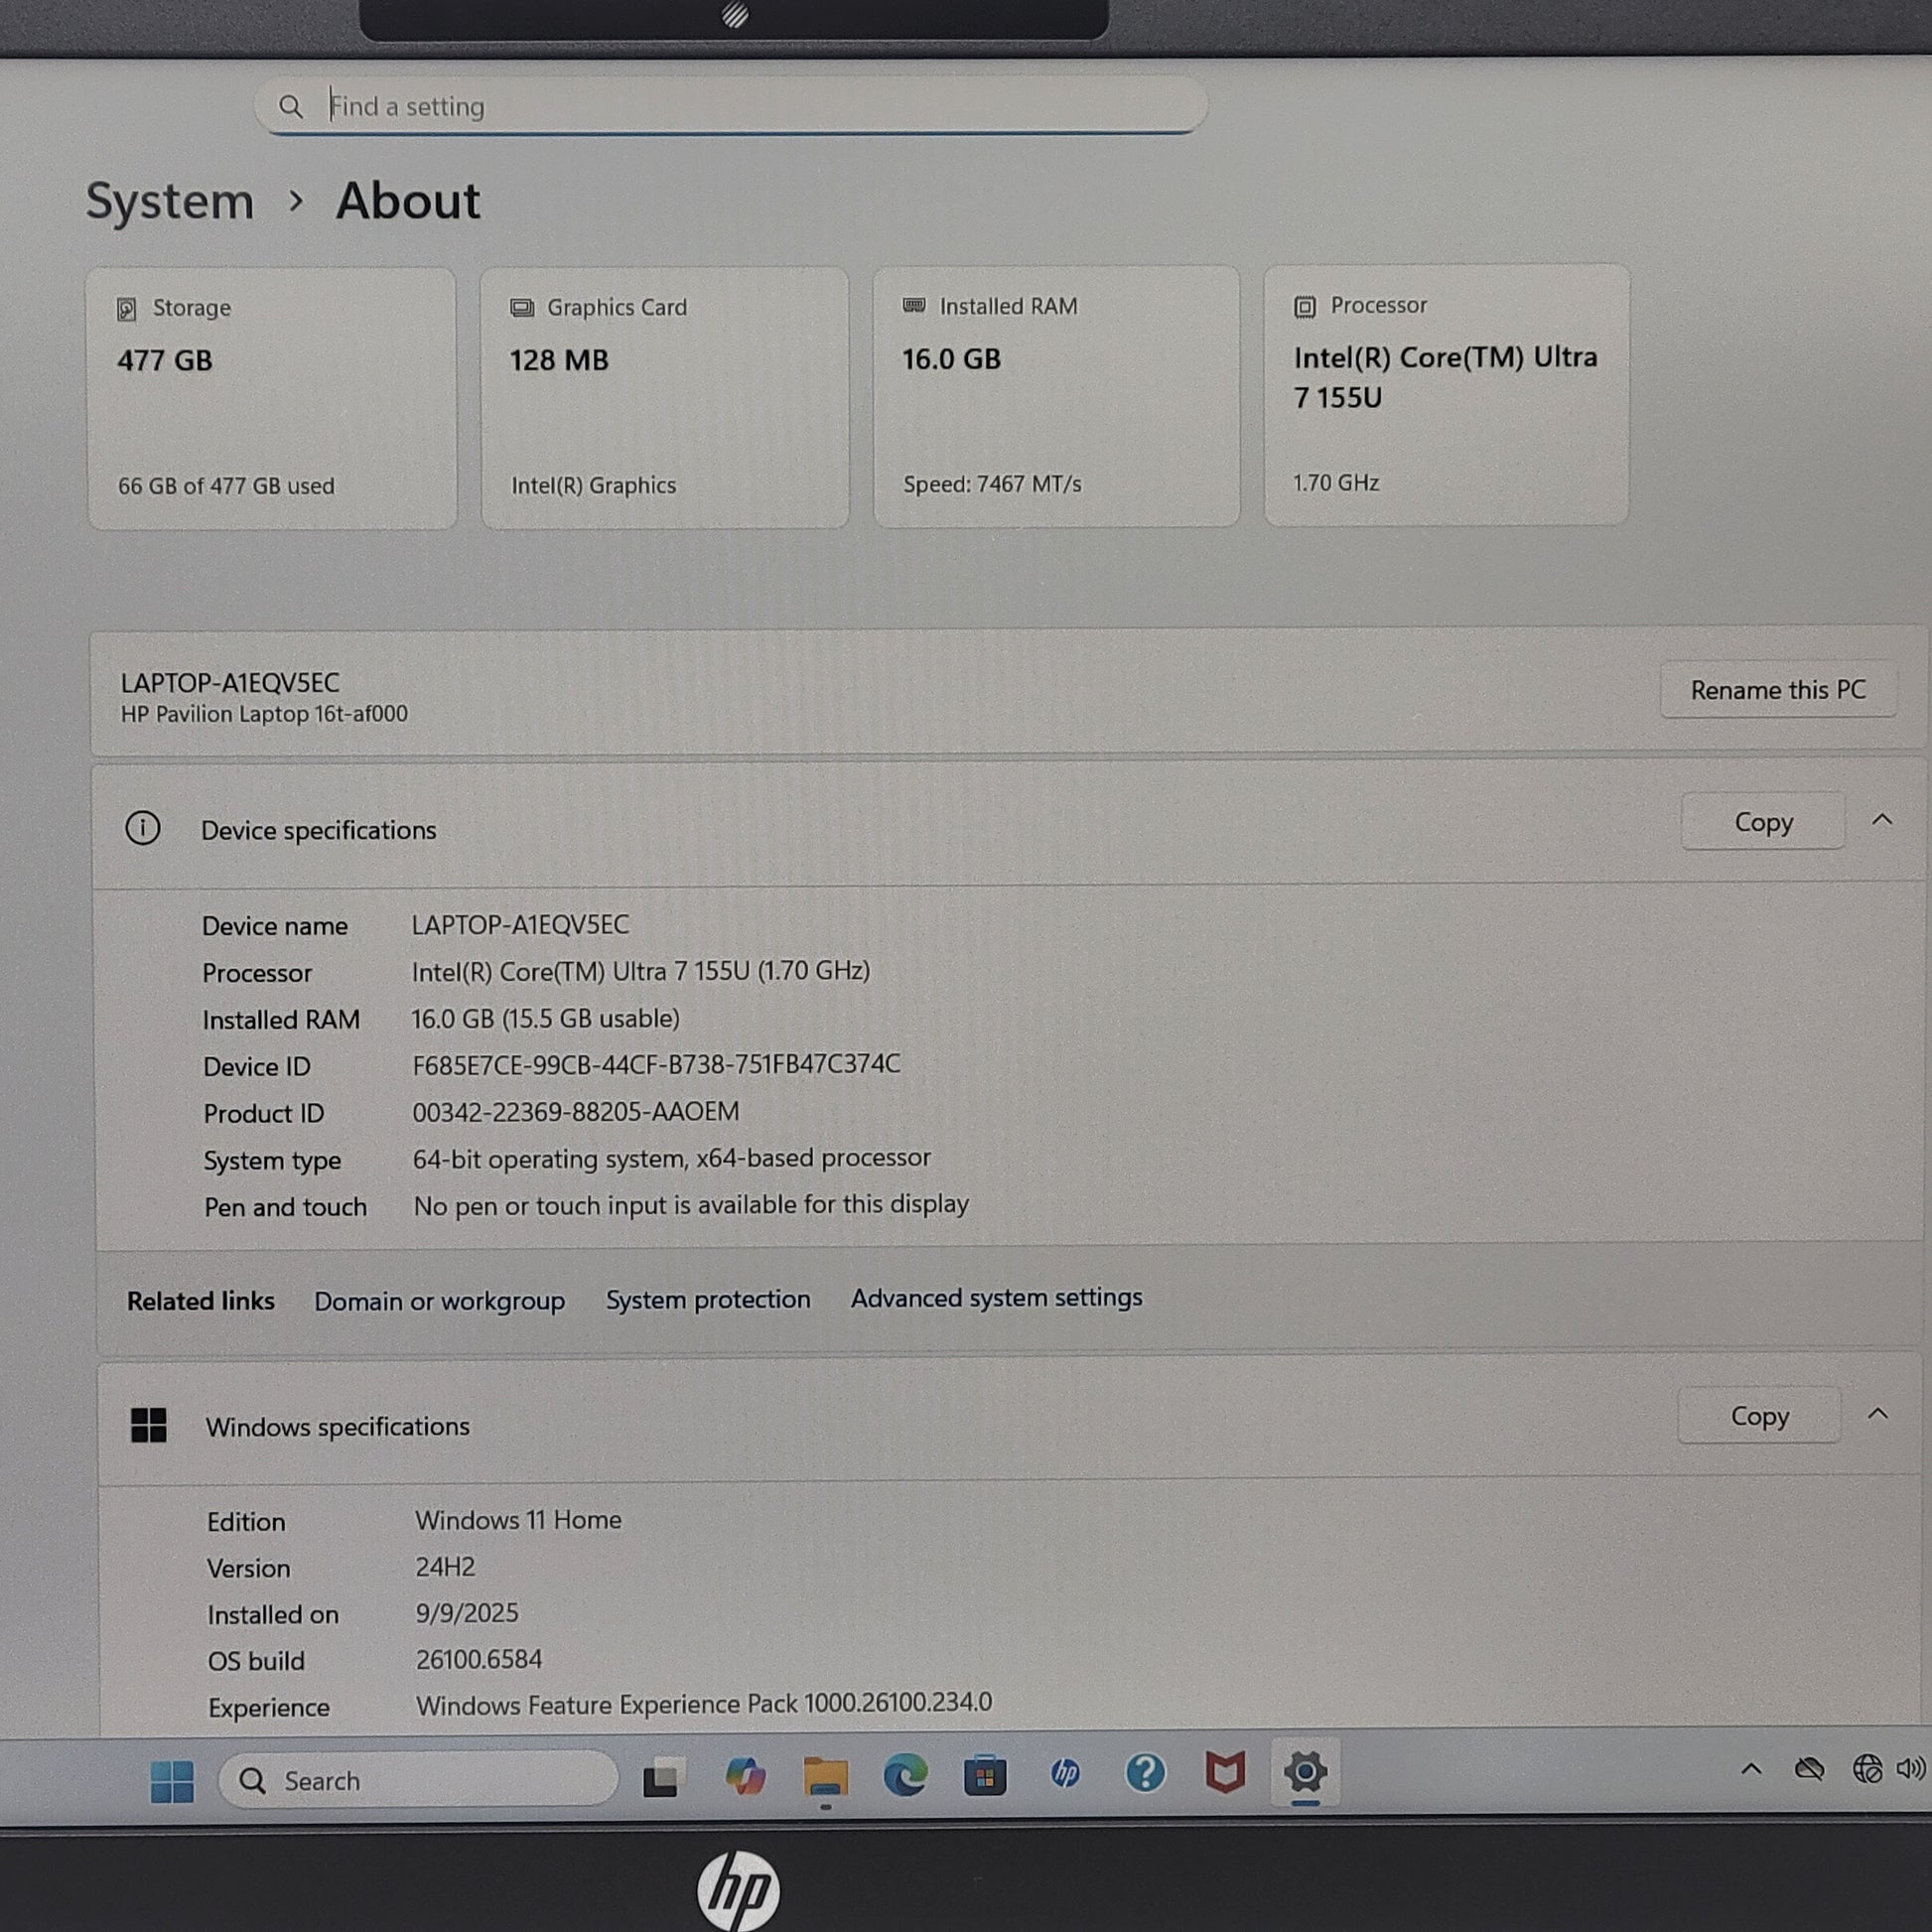The width and height of the screenshot is (1932, 1932).
Task: Click the Intel(R) Graphics label
Action: click(x=593, y=485)
